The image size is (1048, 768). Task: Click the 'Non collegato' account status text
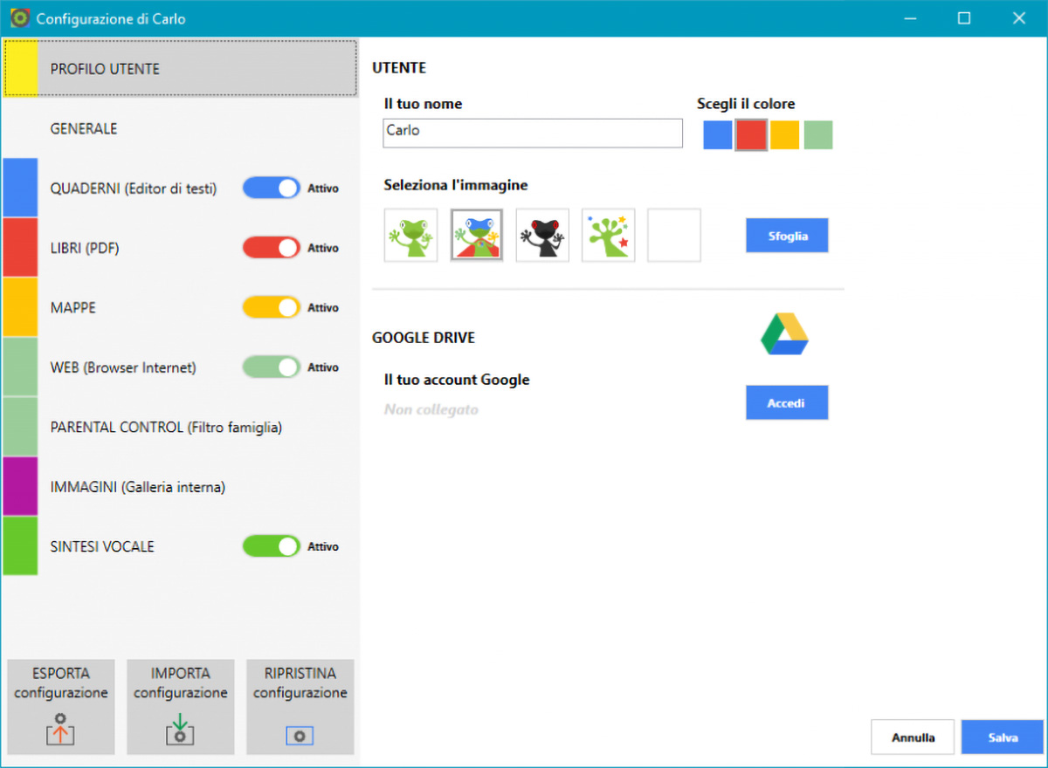[431, 409]
